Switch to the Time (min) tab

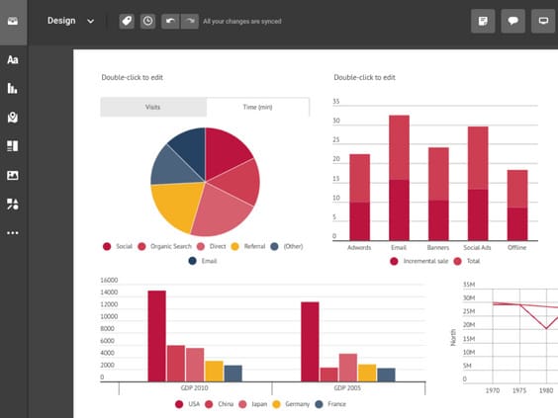[258, 107]
